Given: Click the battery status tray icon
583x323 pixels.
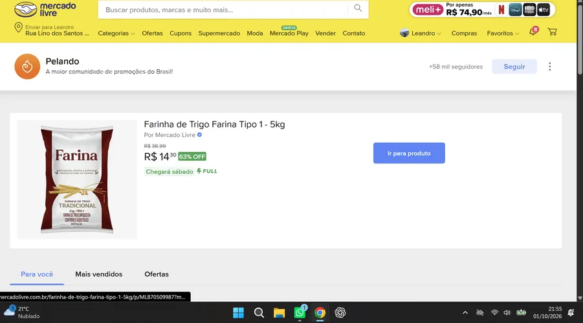Looking at the screenshot, I should click(521, 312).
